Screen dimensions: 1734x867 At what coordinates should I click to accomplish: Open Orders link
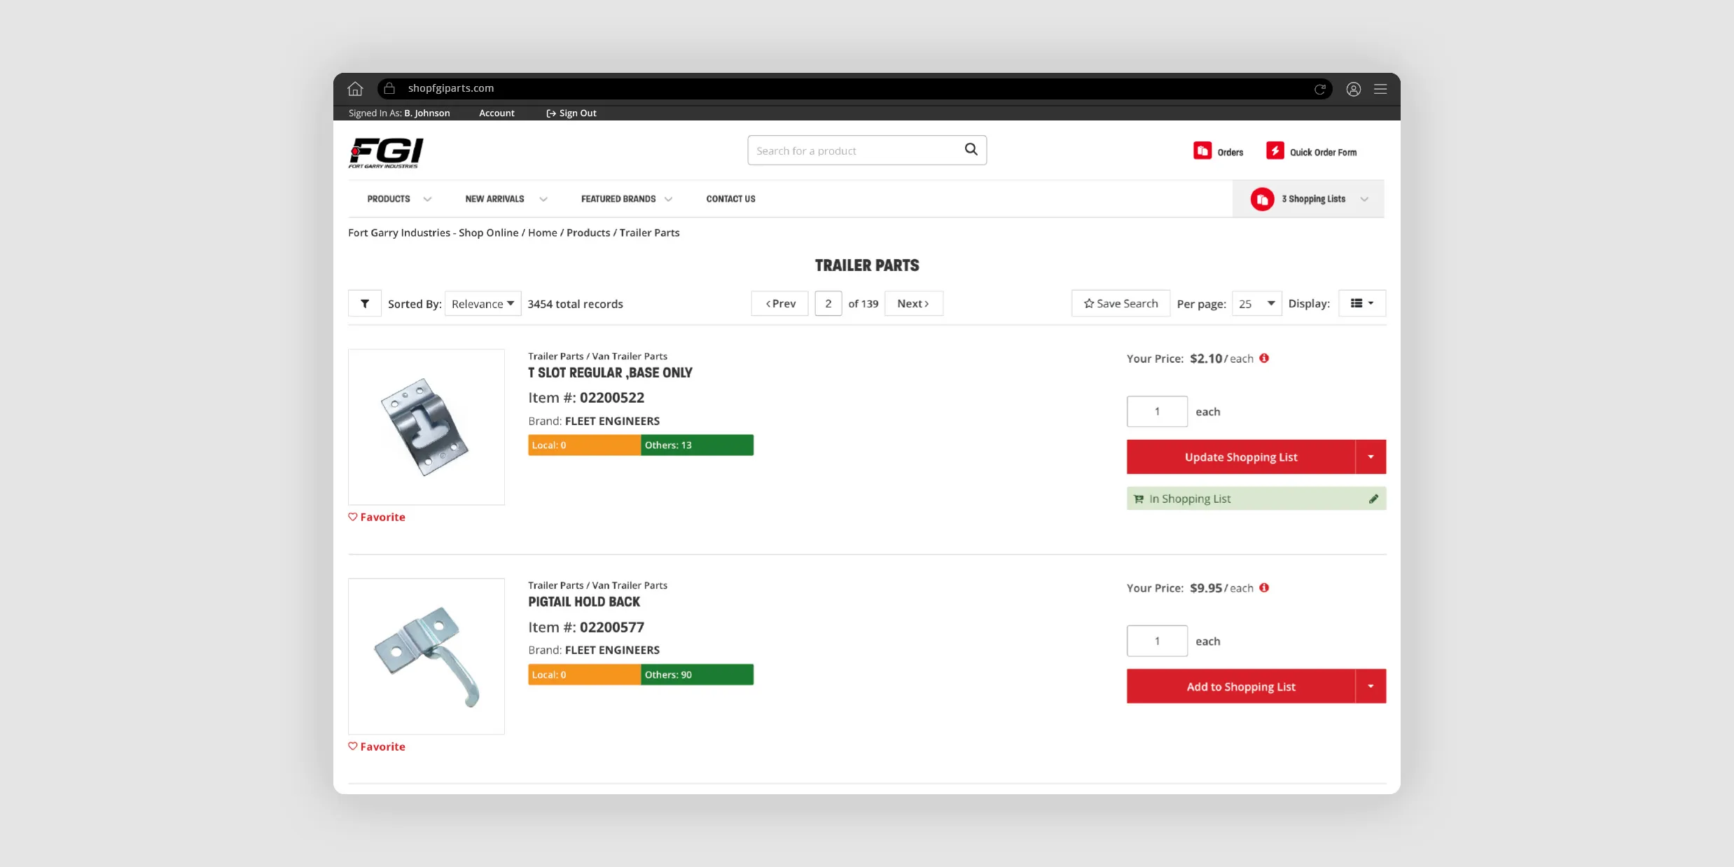coord(1230,152)
